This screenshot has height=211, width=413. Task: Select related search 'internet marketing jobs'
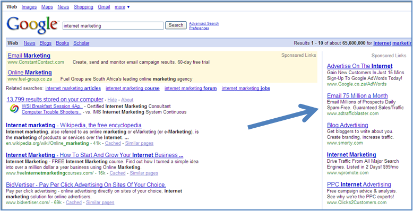point(246,89)
